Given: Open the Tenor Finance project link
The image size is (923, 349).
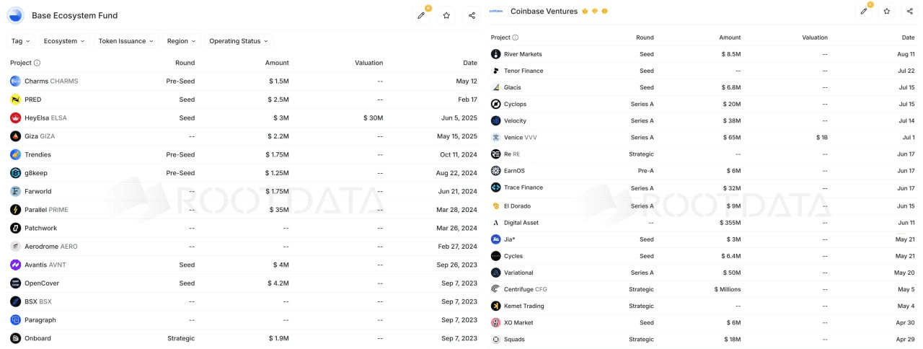Looking at the screenshot, I should (x=524, y=71).
